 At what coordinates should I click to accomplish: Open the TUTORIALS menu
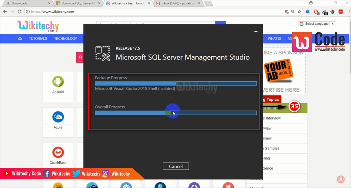[38, 38]
